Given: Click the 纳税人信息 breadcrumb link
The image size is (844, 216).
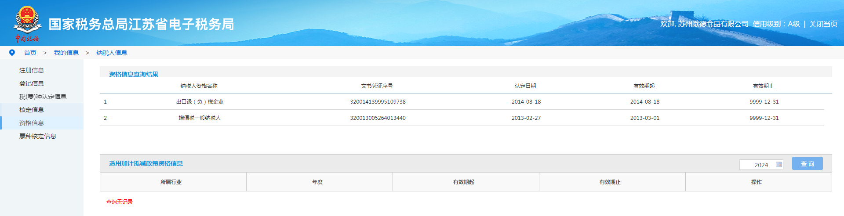Looking at the screenshot, I should point(112,53).
